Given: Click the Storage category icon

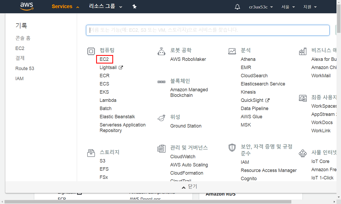Looking at the screenshot, I should (91, 153).
